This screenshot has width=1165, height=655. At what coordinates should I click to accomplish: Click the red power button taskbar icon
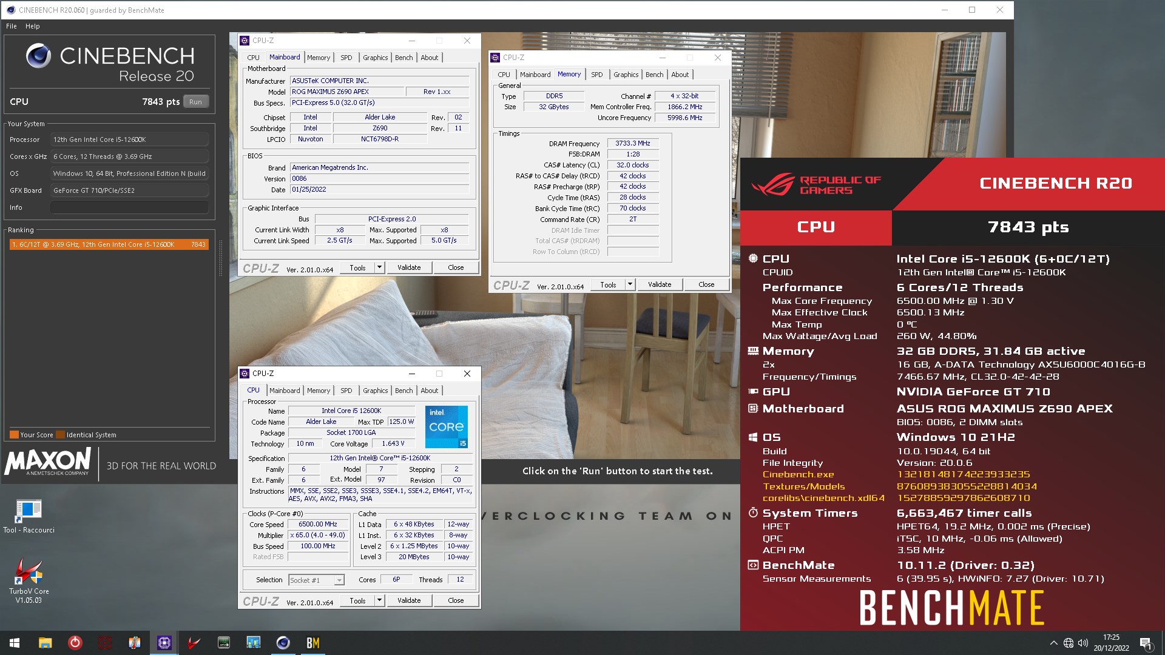[75, 643]
